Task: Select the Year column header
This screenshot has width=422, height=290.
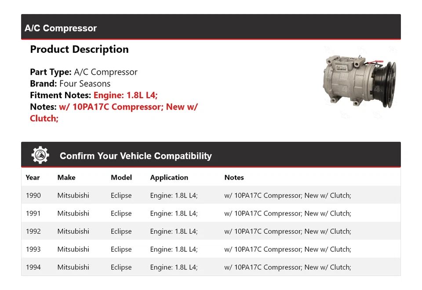Action: click(33, 177)
